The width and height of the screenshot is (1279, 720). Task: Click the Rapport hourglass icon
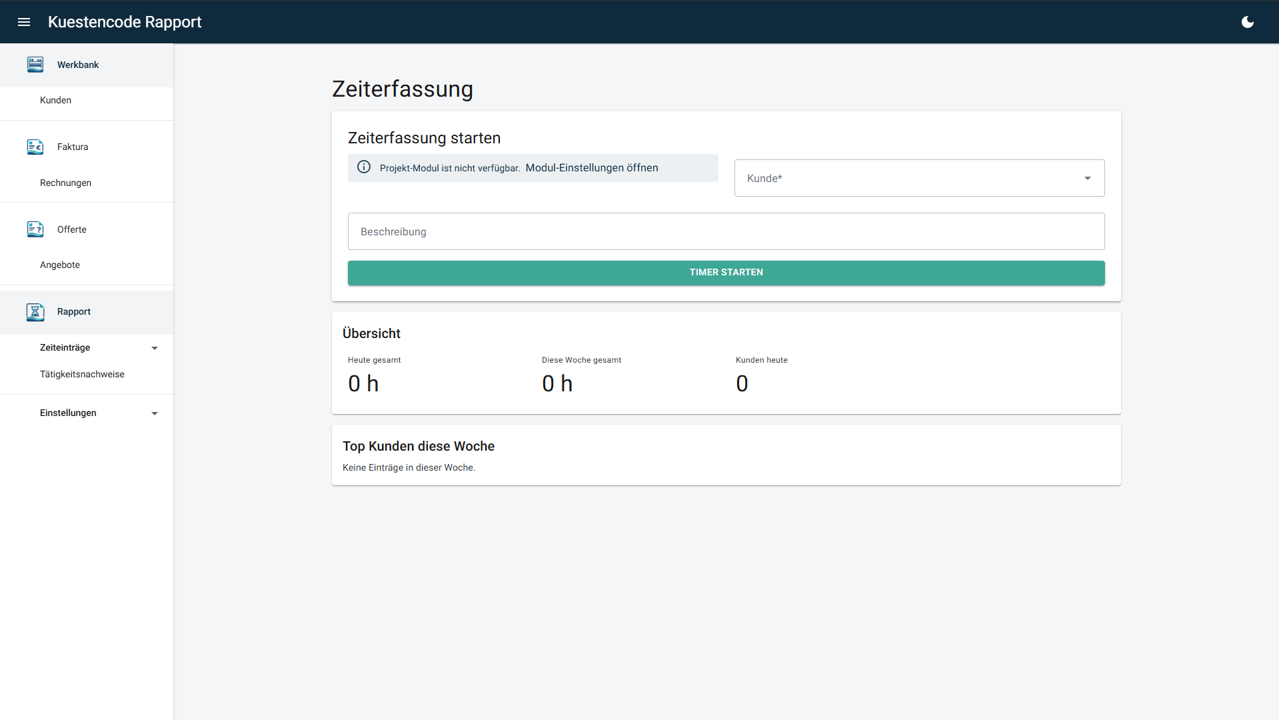click(35, 312)
